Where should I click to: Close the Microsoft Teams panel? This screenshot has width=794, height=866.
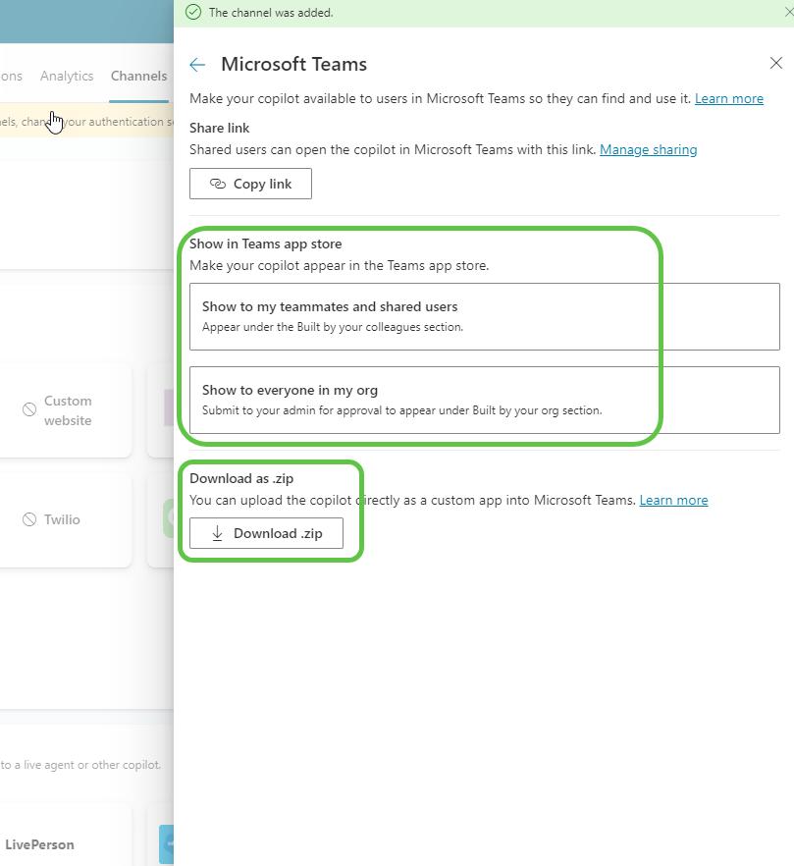[x=775, y=64]
